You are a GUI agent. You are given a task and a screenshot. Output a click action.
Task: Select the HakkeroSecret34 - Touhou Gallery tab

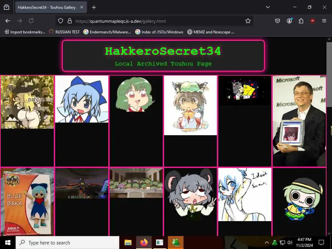(51, 7)
